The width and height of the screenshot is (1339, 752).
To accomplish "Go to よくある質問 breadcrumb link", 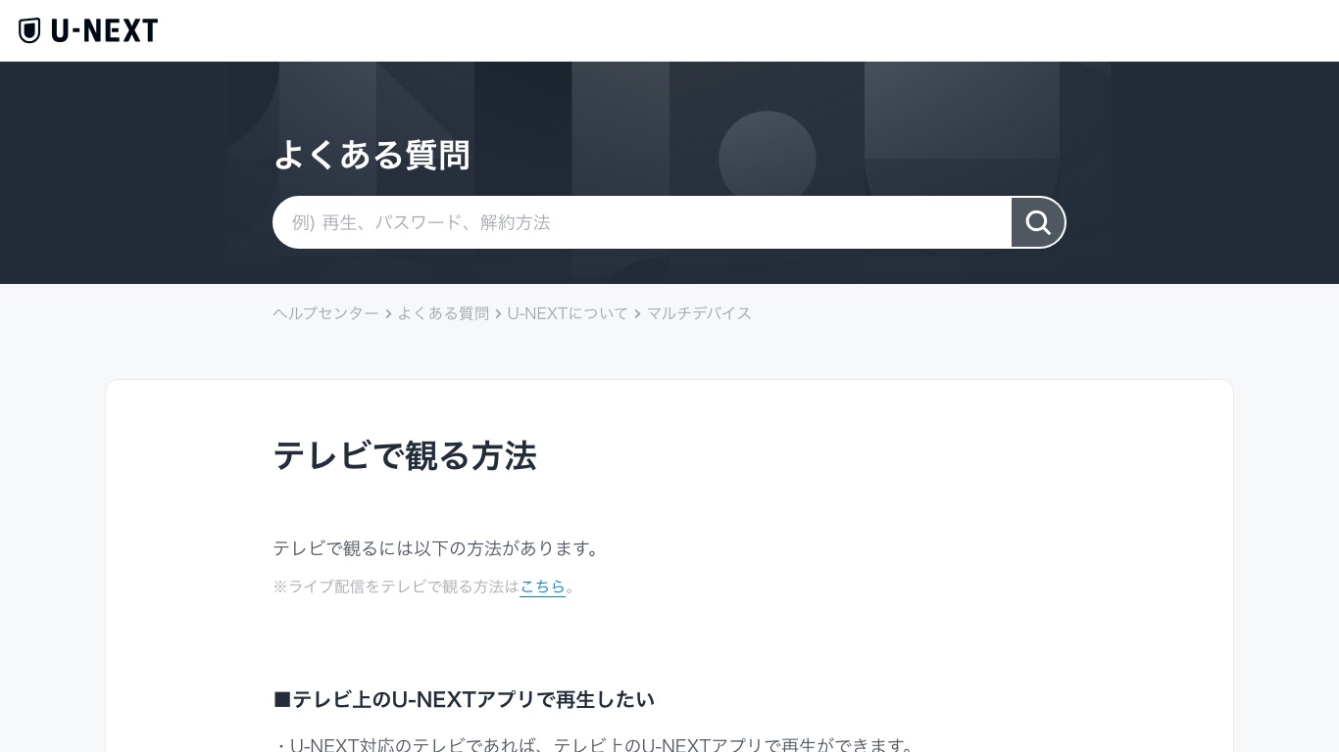I will pos(443,313).
